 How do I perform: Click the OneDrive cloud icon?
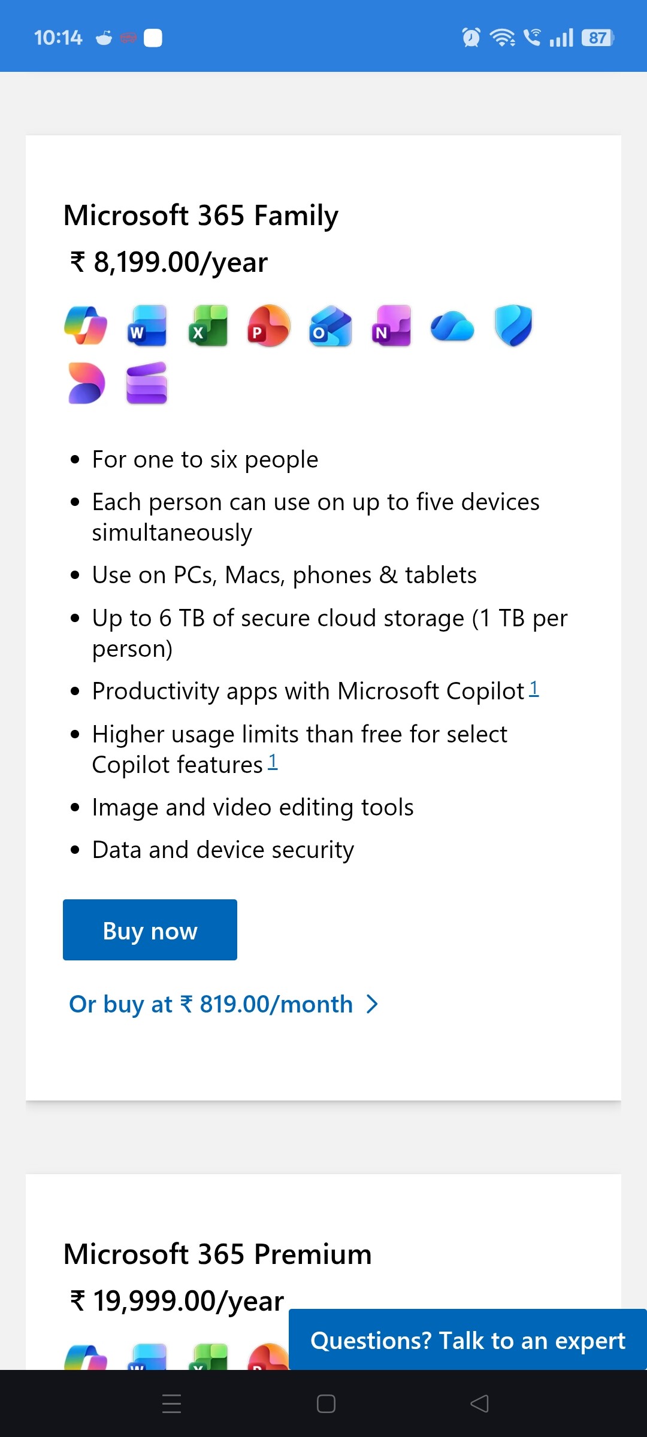tap(452, 326)
